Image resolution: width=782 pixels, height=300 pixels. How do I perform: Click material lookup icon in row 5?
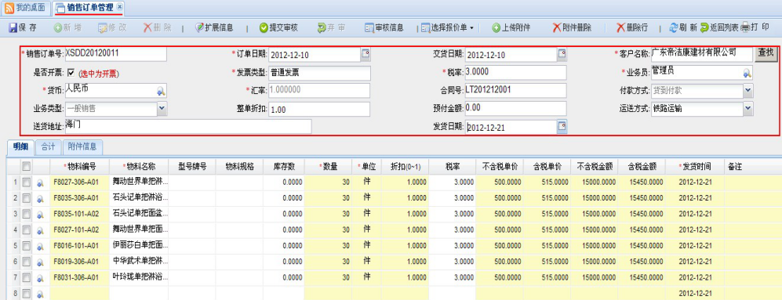[x=41, y=247]
